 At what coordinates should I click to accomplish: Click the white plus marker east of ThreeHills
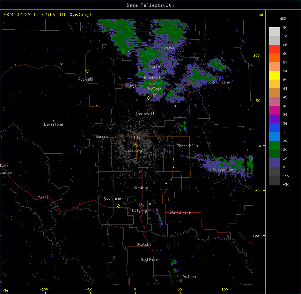click(x=214, y=131)
